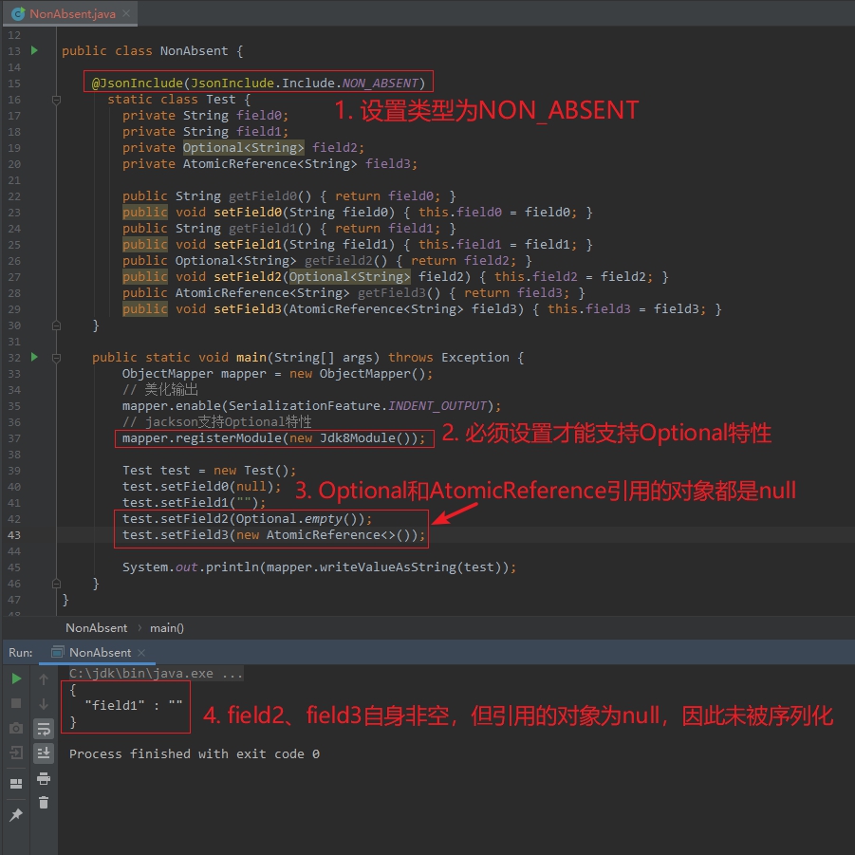This screenshot has width=855, height=855.
Task: Click the getField1() method name
Action: click(262, 228)
